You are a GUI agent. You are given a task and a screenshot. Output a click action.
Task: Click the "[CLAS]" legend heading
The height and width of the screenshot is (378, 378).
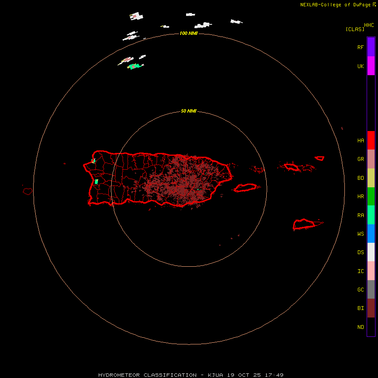(355, 29)
